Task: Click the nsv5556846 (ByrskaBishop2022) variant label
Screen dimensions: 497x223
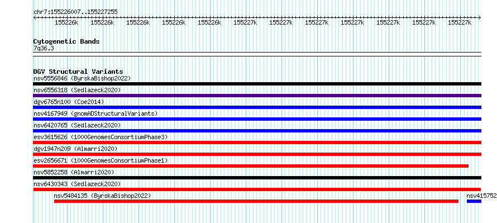Action: 82,78
